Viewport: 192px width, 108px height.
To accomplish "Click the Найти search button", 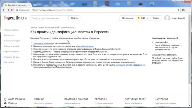I will click(74, 18).
